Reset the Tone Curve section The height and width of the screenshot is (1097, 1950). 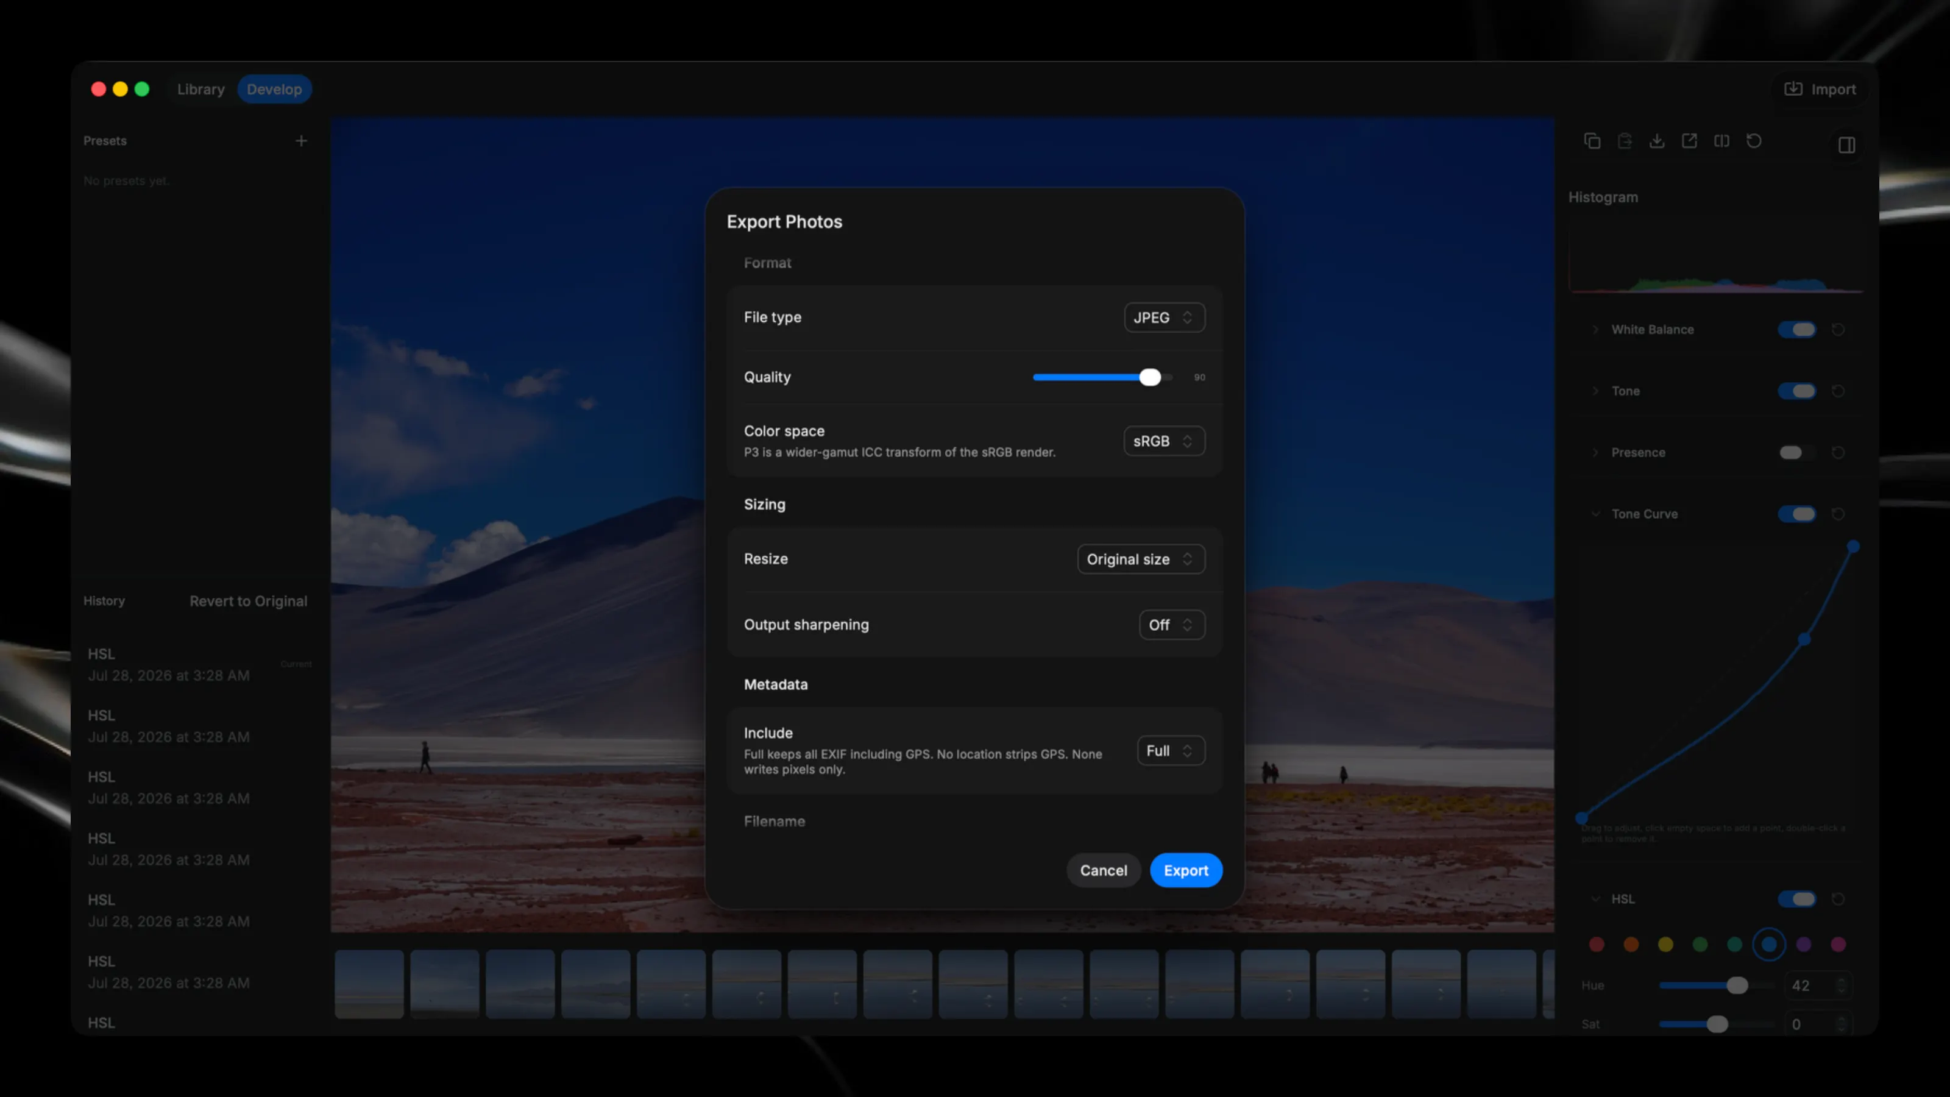pyautogui.click(x=1838, y=513)
